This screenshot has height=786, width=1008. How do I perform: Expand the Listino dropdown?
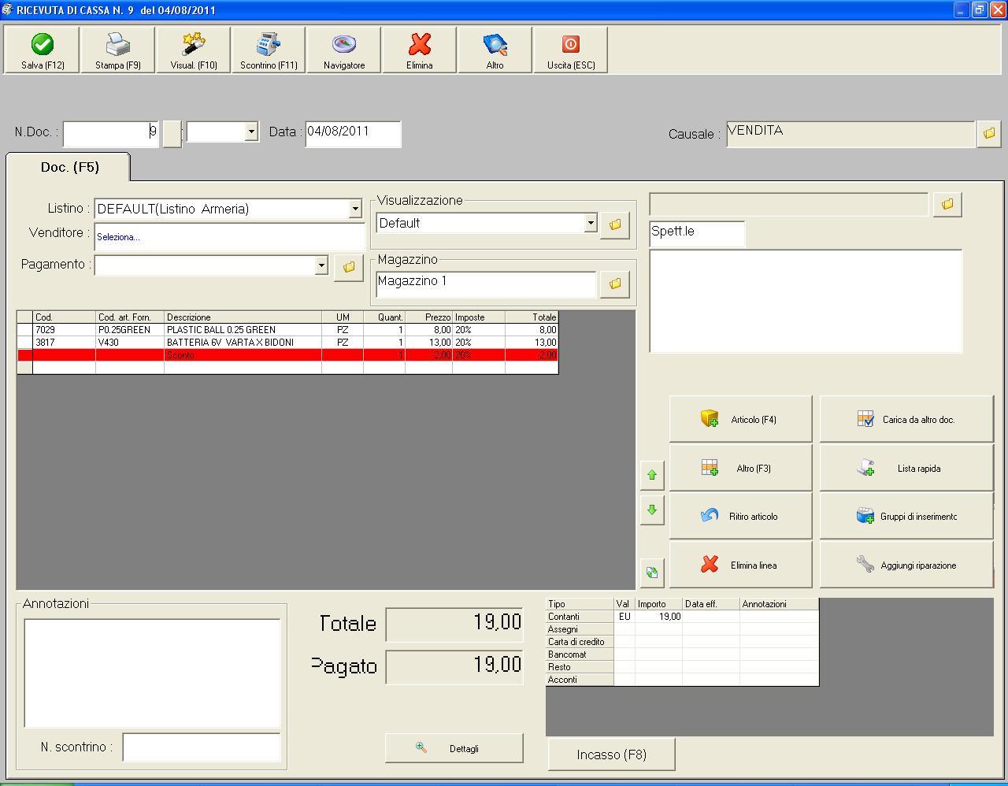pos(355,209)
